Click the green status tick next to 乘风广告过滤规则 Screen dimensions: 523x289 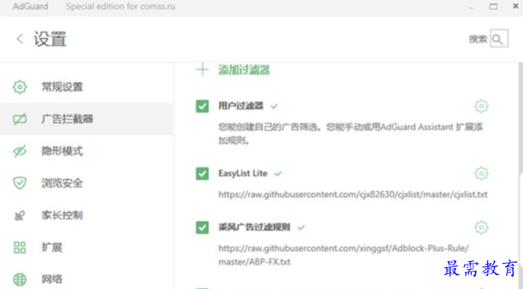[301, 228]
